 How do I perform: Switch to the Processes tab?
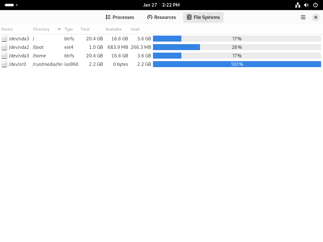[x=120, y=17]
